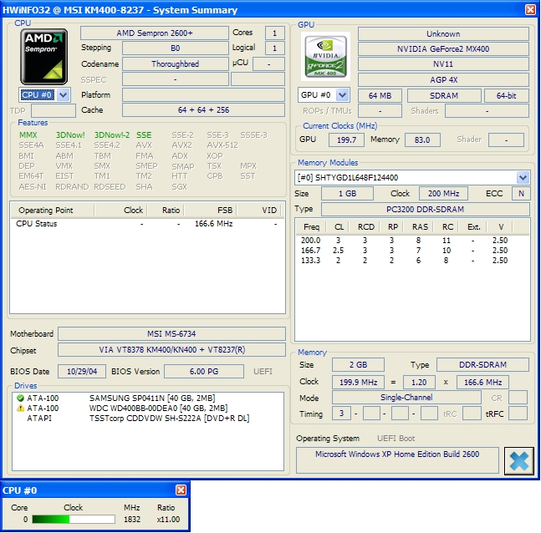Close the CPU #0 clock window
This screenshot has height=533, width=541.
(181, 490)
